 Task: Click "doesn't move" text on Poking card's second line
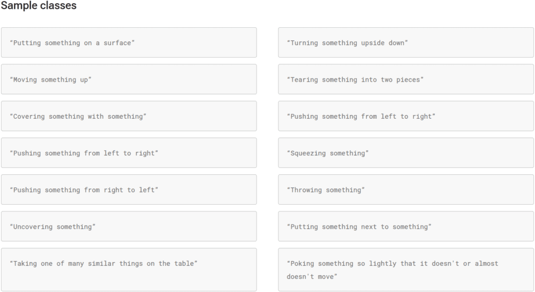point(311,276)
